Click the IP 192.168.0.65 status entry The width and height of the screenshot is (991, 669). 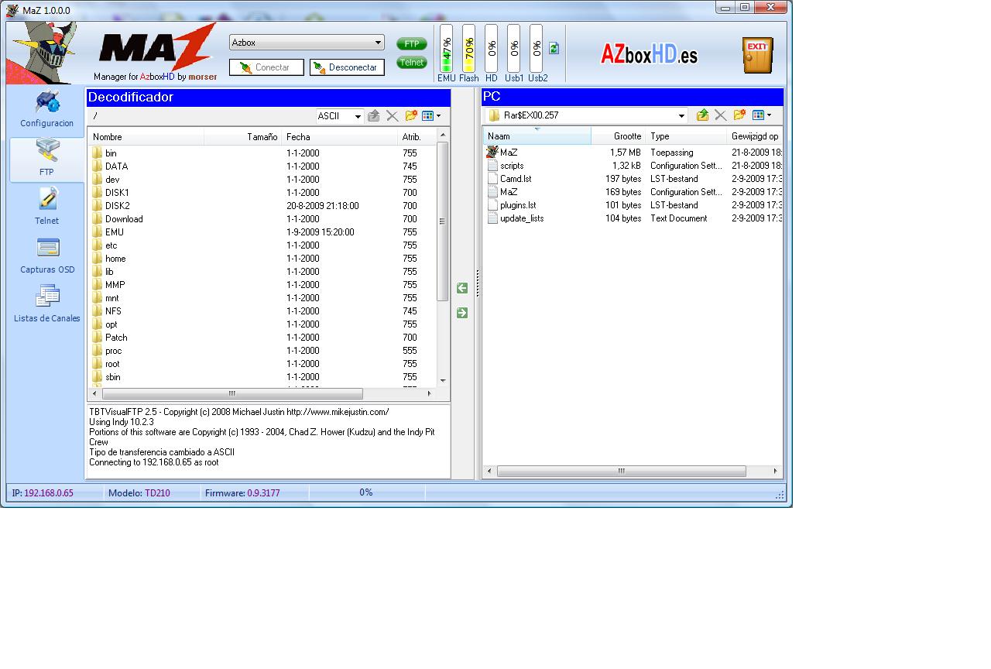(43, 493)
